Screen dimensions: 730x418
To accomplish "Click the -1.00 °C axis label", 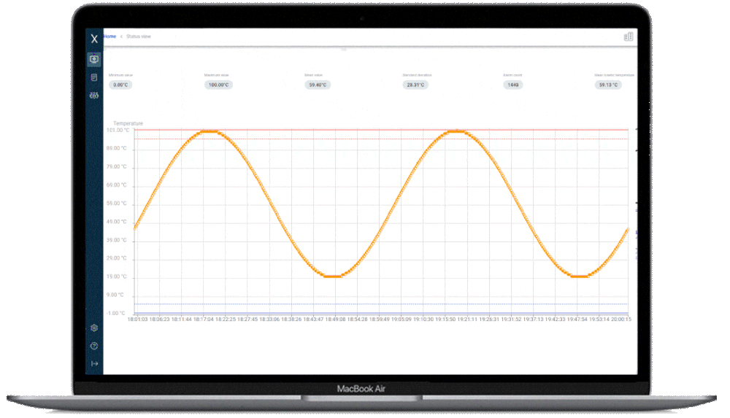I will 116,313.
